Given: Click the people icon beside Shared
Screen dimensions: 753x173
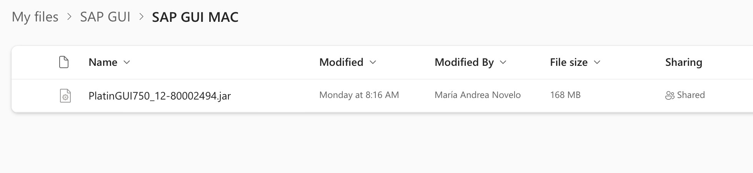Looking at the screenshot, I should pos(670,95).
